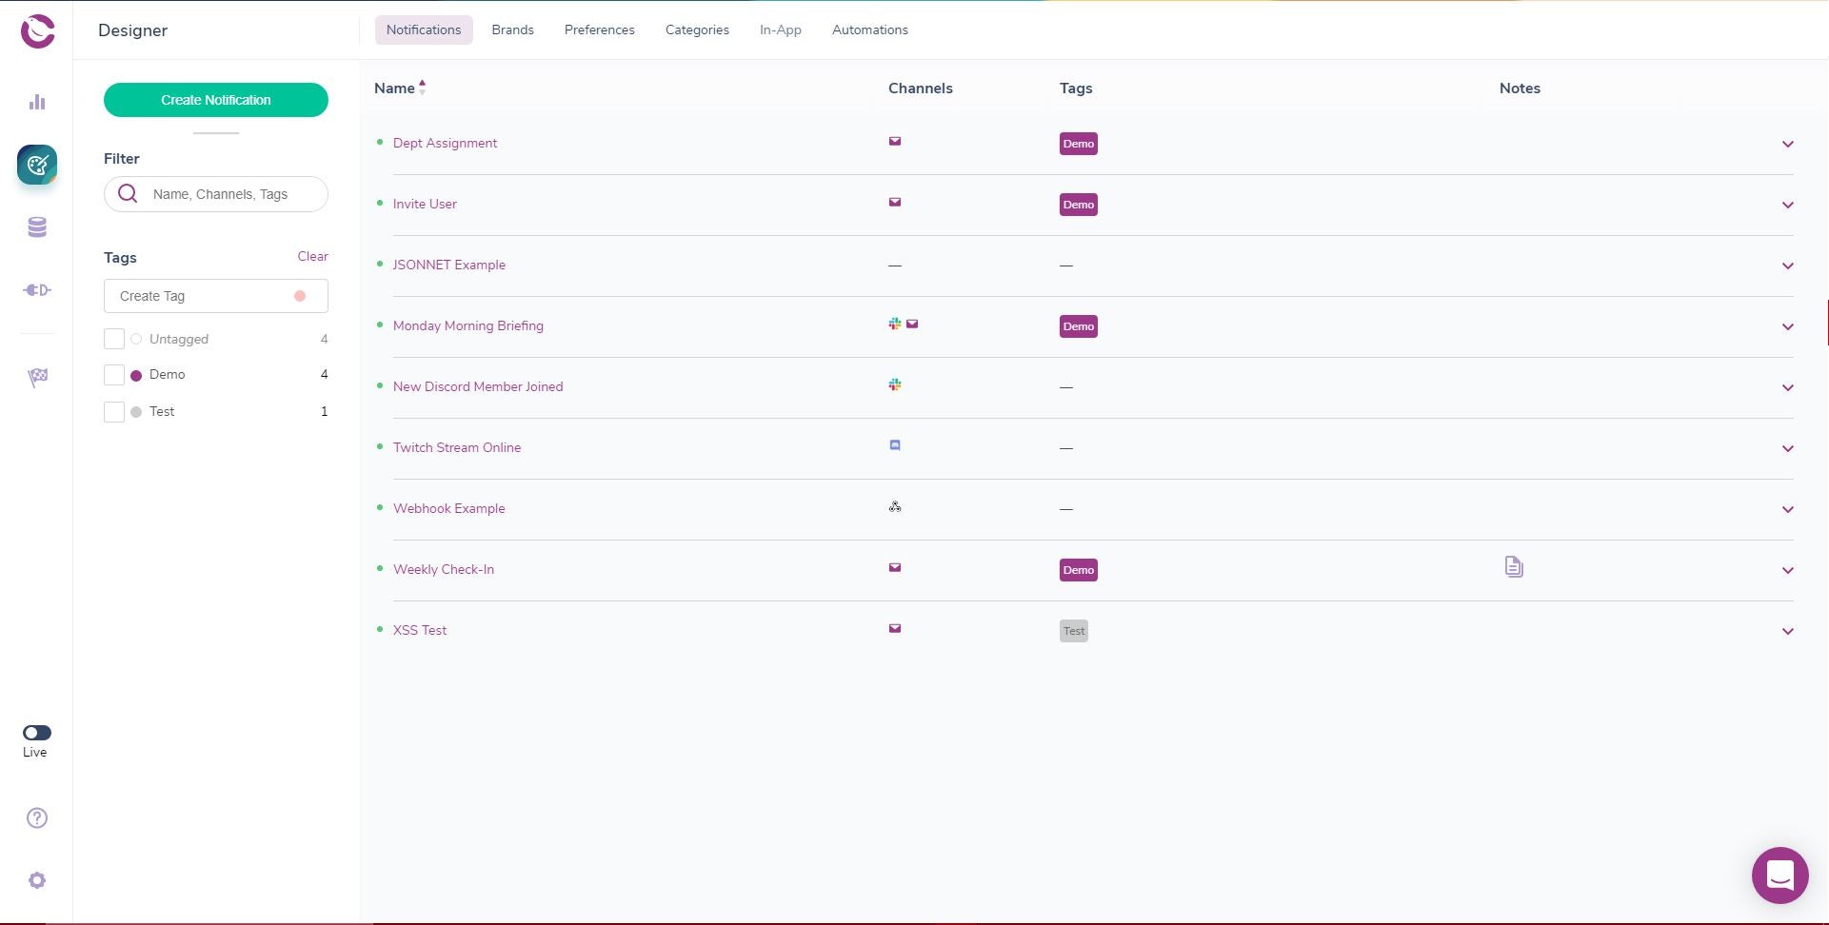Open the chat support bubble
The width and height of the screenshot is (1829, 925).
point(1779,876)
